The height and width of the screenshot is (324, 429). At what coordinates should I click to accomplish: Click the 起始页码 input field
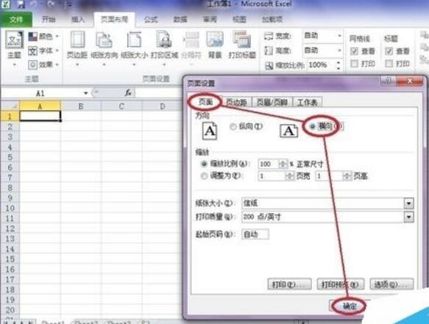pos(255,234)
